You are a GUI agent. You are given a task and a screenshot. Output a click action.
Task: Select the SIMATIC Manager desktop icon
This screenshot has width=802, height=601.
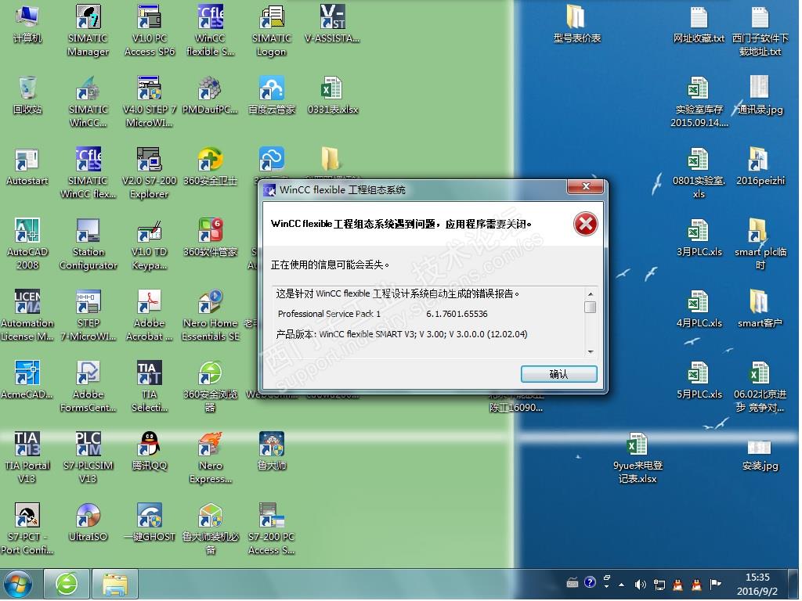tap(88, 30)
